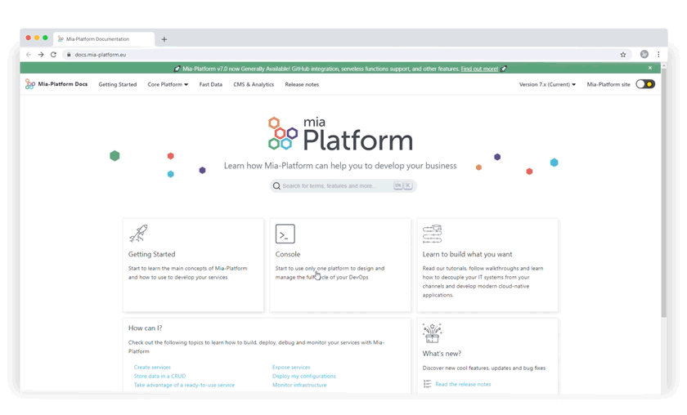This screenshot has width=687, height=415.
Task: Click the Getting Started card title
Action: point(151,254)
